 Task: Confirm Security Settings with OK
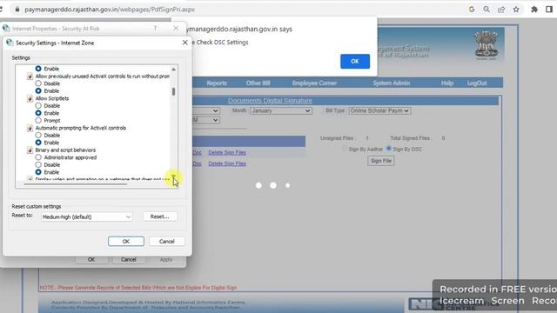pos(126,242)
